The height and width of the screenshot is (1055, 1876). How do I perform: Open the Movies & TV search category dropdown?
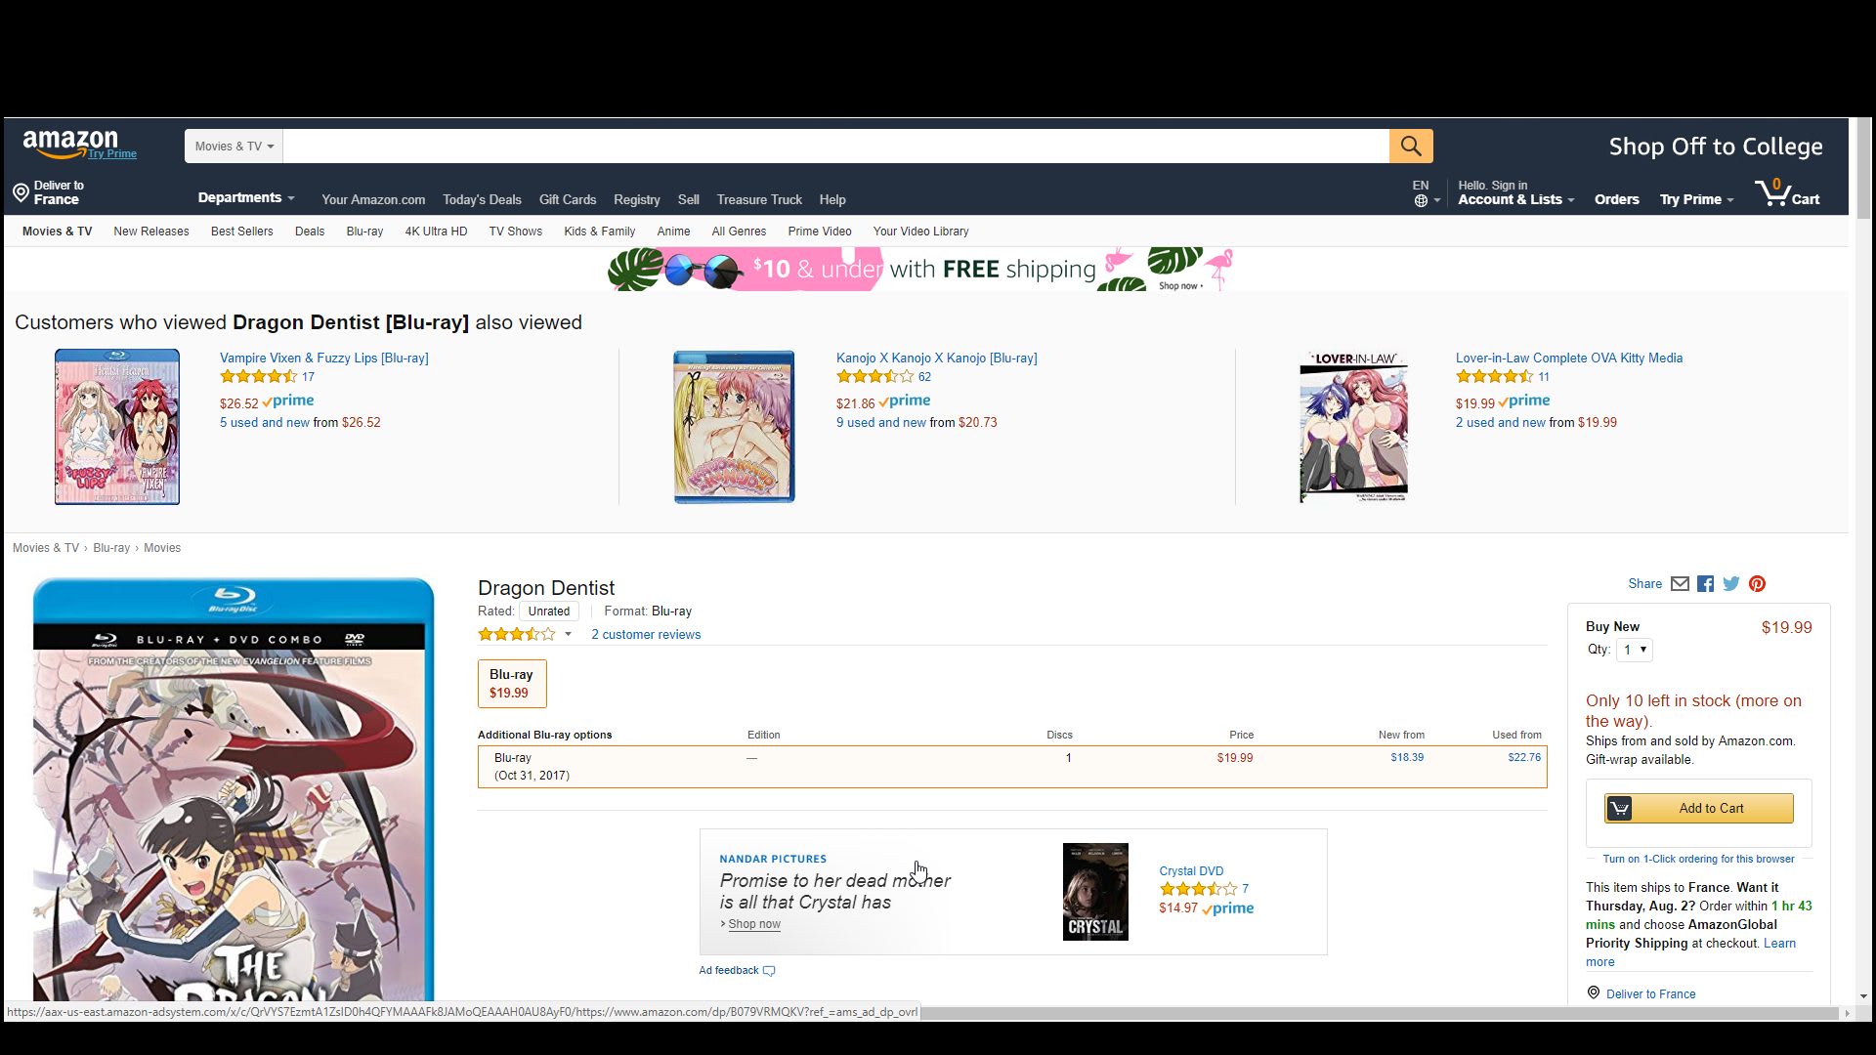click(234, 147)
